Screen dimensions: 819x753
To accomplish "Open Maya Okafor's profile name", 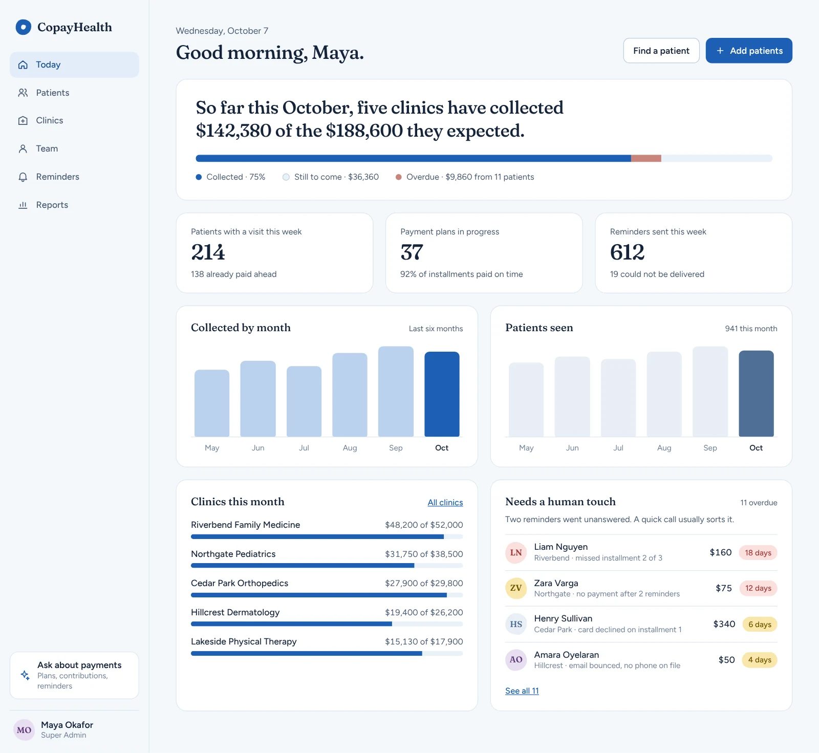I will point(67,725).
